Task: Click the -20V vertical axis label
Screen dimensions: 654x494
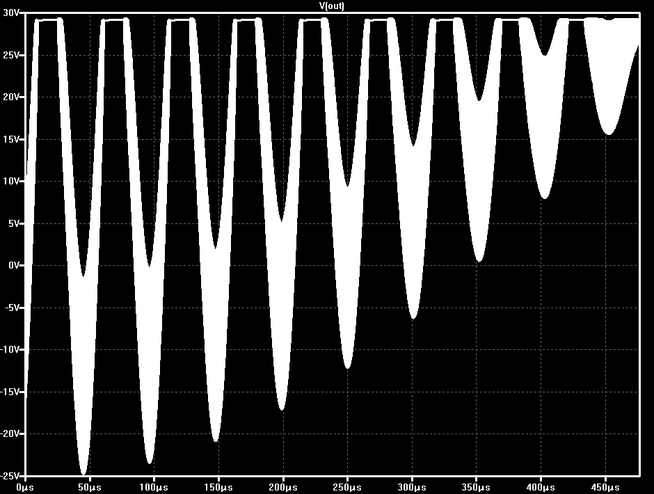Action: pyautogui.click(x=10, y=434)
